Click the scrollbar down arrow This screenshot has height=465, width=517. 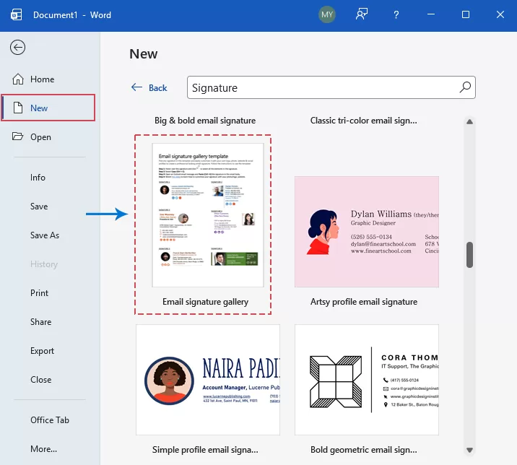coord(469,450)
